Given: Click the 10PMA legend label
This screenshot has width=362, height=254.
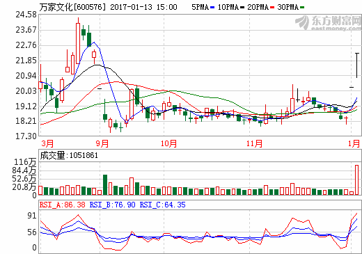Looking at the screenshot, I should pos(228,7).
